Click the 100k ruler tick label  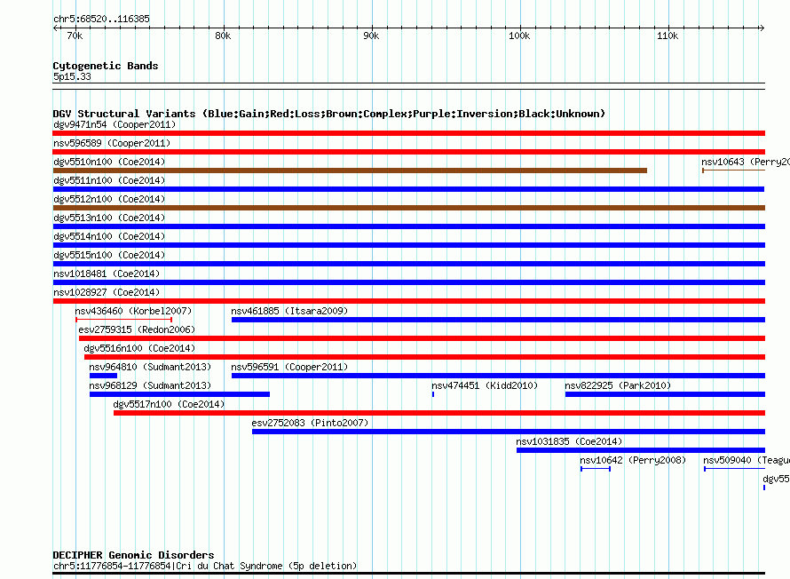(519, 36)
